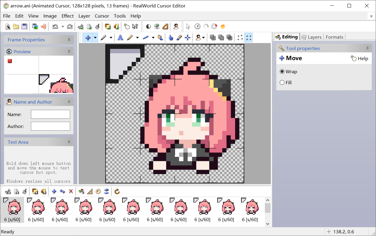Toggle the highlighted dotted grid button
The image size is (376, 236).
[248, 37]
